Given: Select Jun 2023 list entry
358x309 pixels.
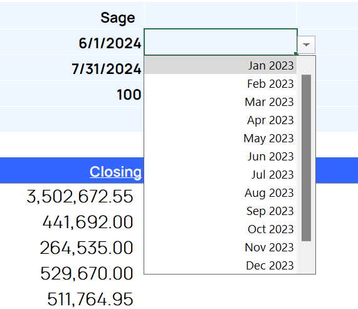Looking at the screenshot, I should coord(220,156).
